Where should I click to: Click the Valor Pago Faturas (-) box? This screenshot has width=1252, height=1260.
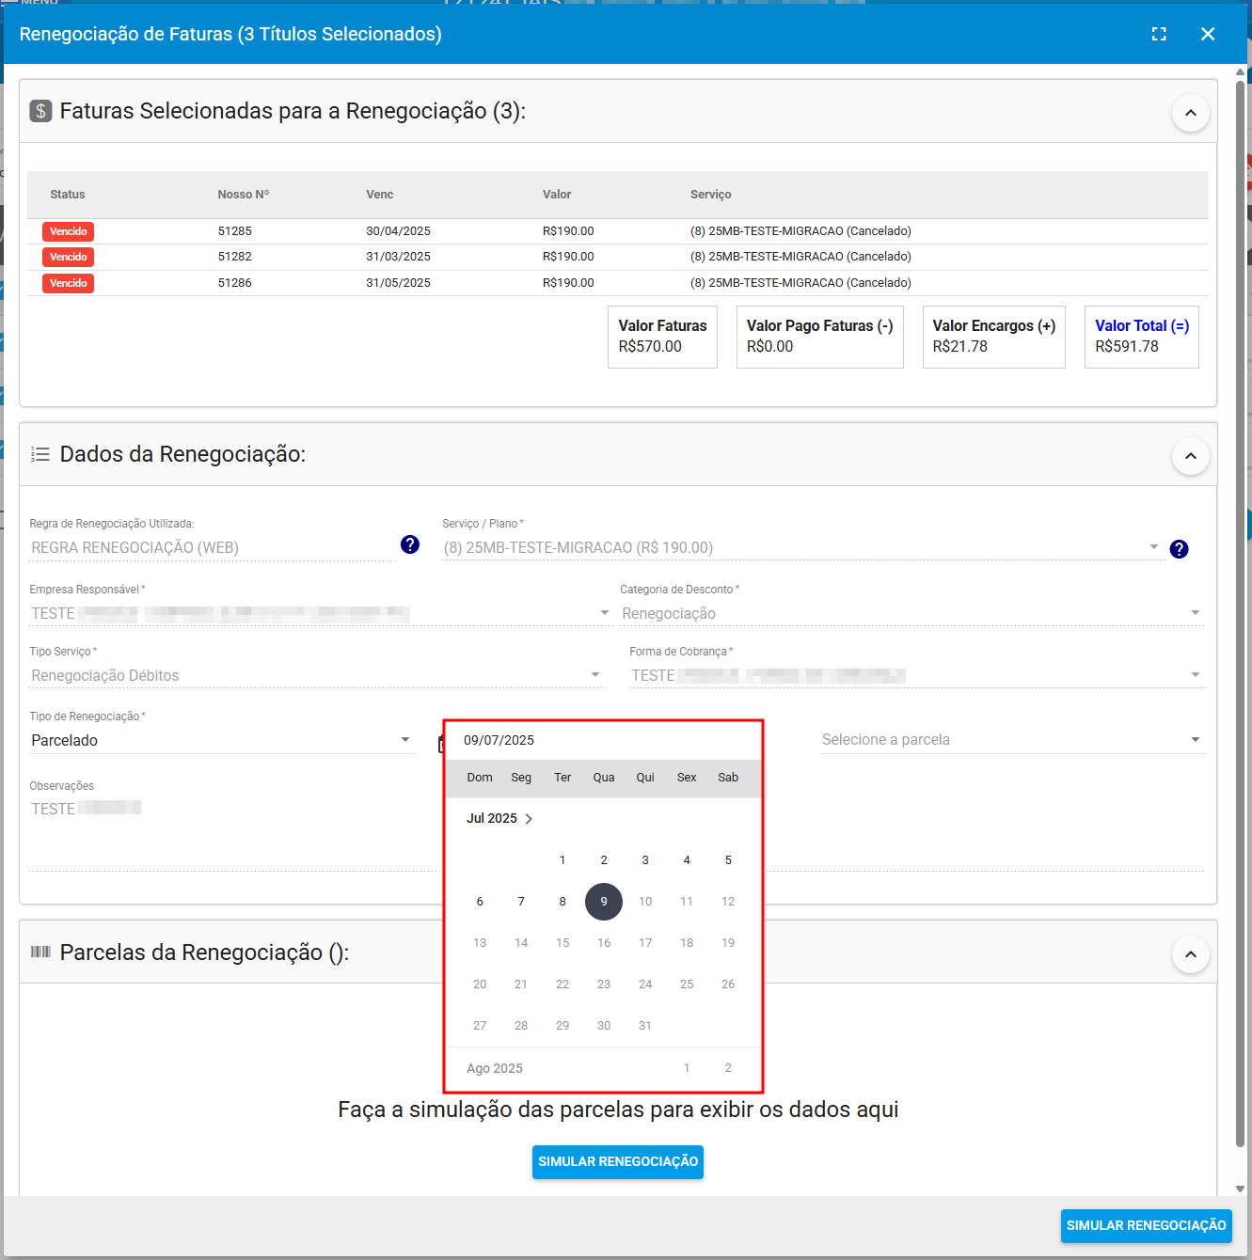pyautogui.click(x=820, y=337)
